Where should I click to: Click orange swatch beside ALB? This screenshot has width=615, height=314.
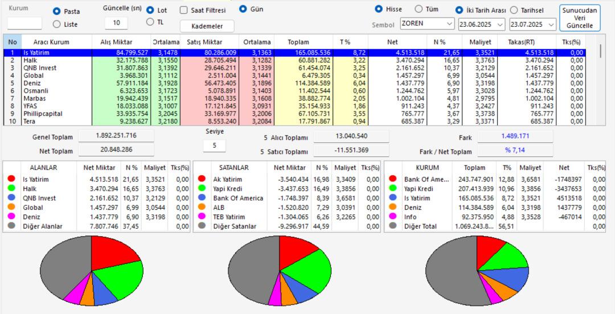pos(202,208)
